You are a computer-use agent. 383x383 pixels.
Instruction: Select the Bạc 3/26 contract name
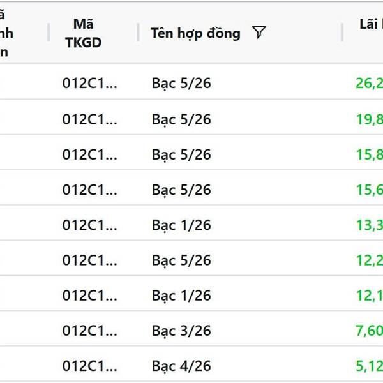(x=181, y=331)
